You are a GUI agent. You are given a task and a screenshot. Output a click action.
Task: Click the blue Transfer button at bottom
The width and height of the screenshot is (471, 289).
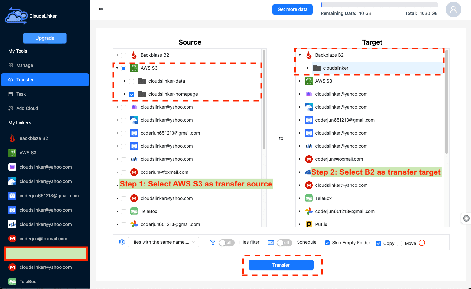pyautogui.click(x=281, y=265)
